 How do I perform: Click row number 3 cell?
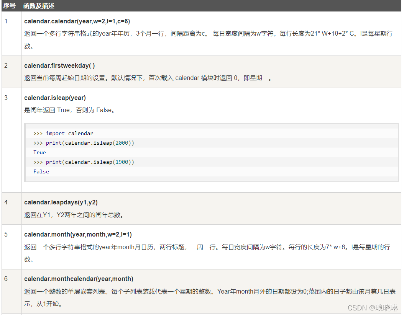(11, 140)
